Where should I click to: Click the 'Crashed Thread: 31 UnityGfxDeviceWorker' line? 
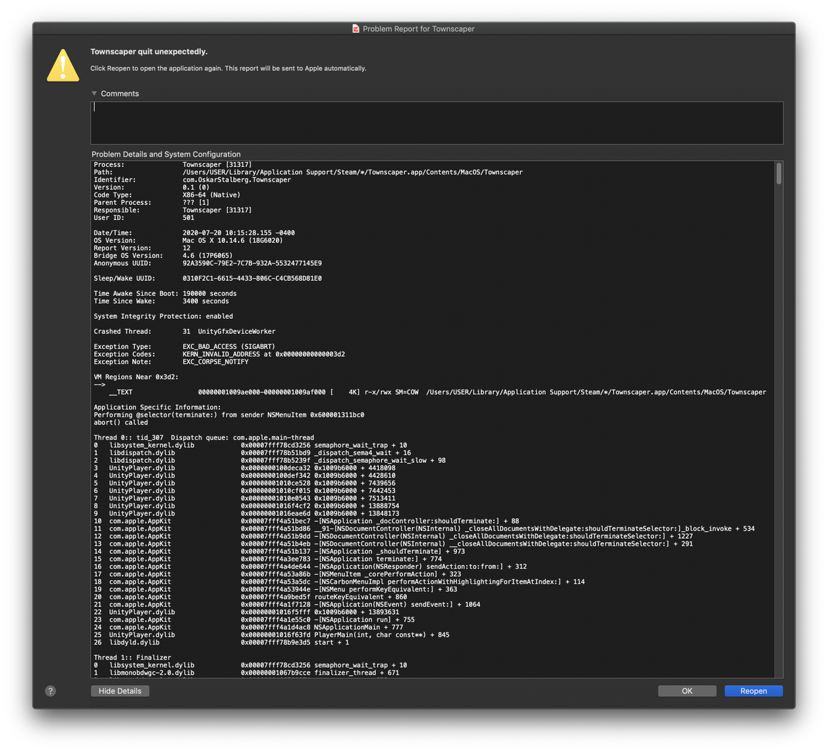pos(185,332)
